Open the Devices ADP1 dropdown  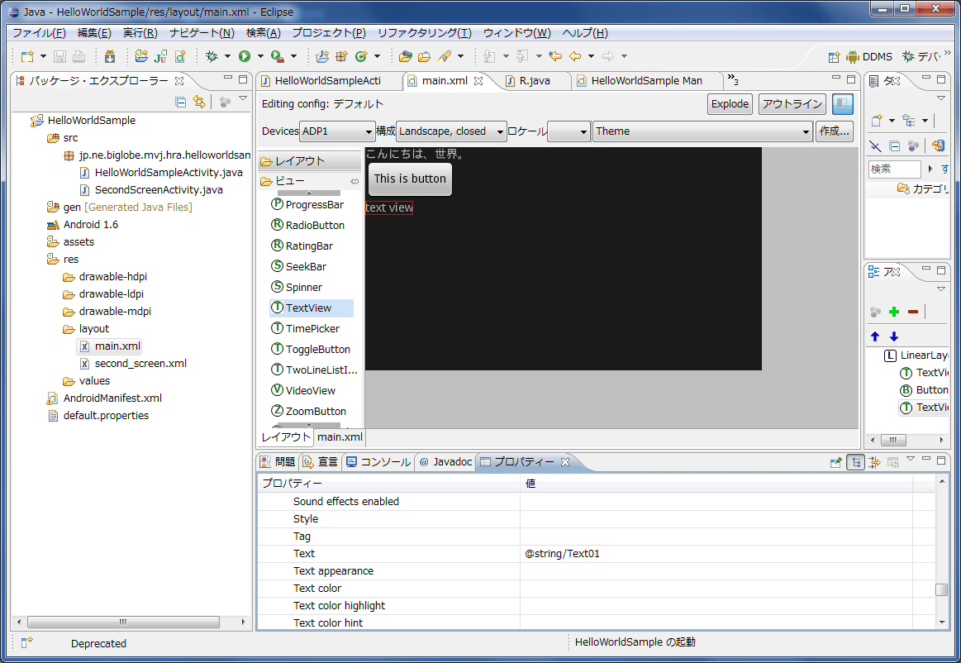336,131
